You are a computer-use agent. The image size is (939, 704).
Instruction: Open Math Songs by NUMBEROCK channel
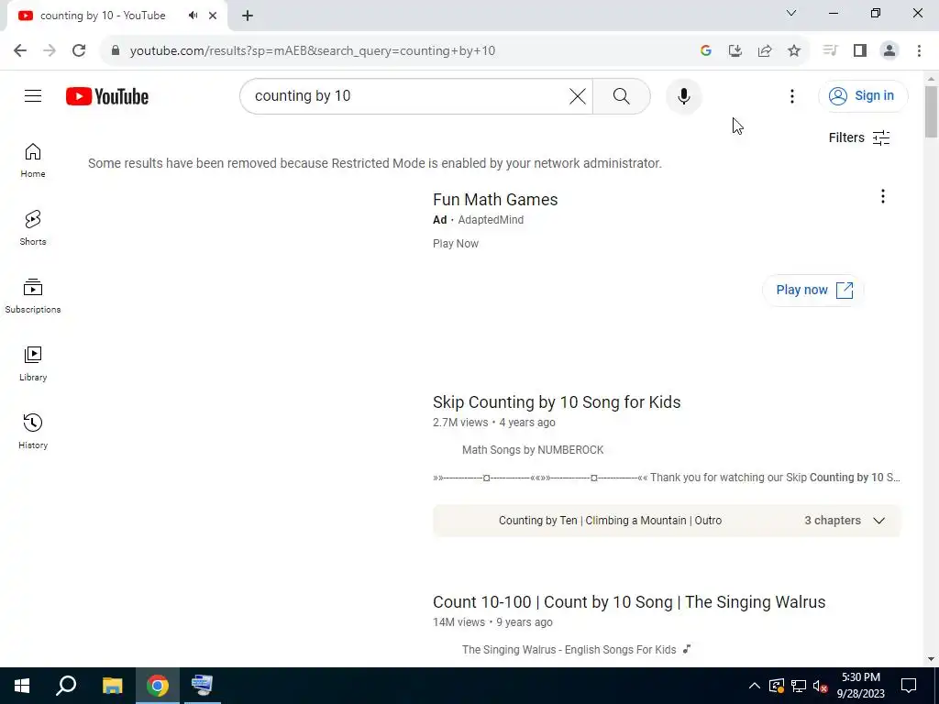pos(533,449)
